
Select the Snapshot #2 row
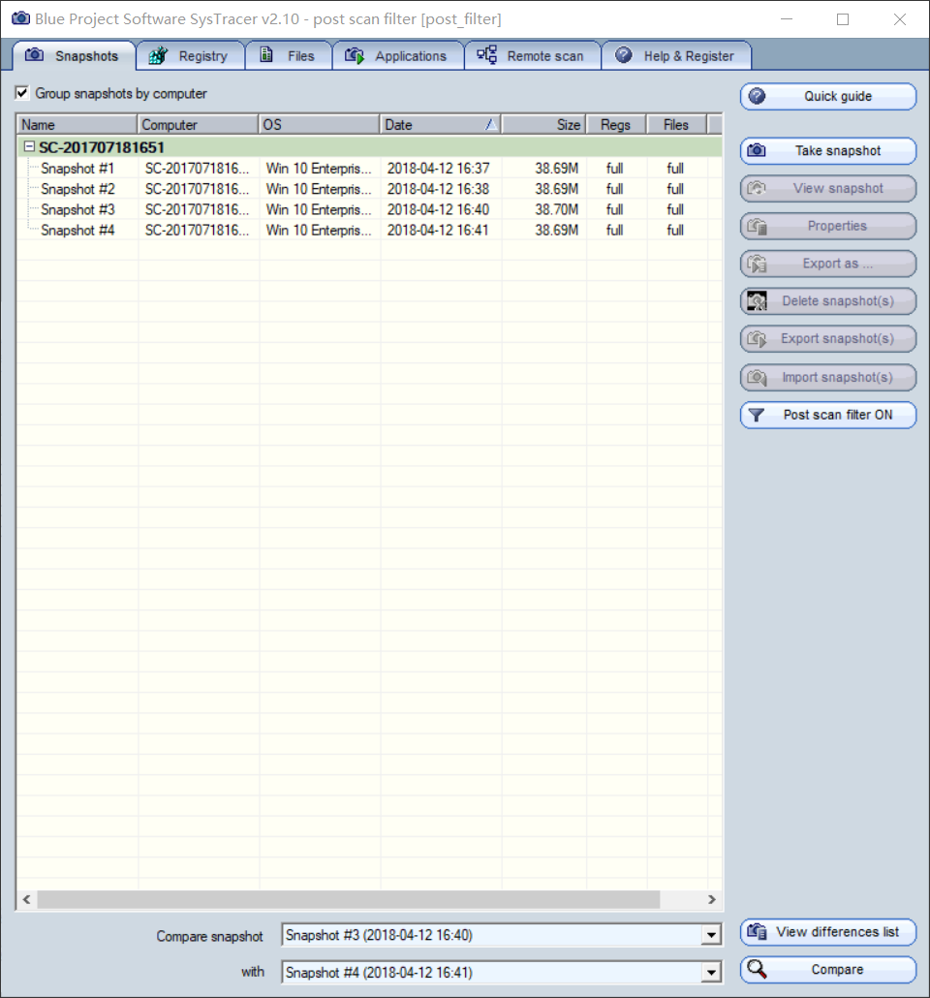tap(369, 189)
